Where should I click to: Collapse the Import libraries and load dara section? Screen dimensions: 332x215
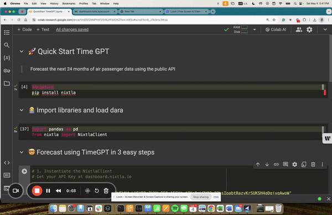click(x=22, y=110)
